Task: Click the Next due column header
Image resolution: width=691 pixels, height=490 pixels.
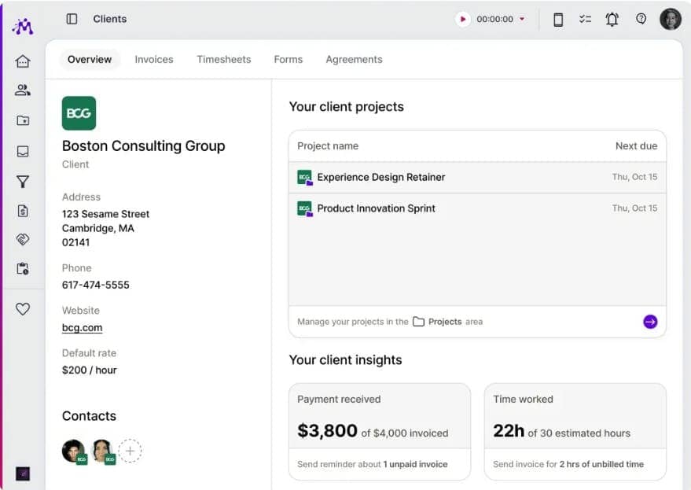Action: (636, 146)
